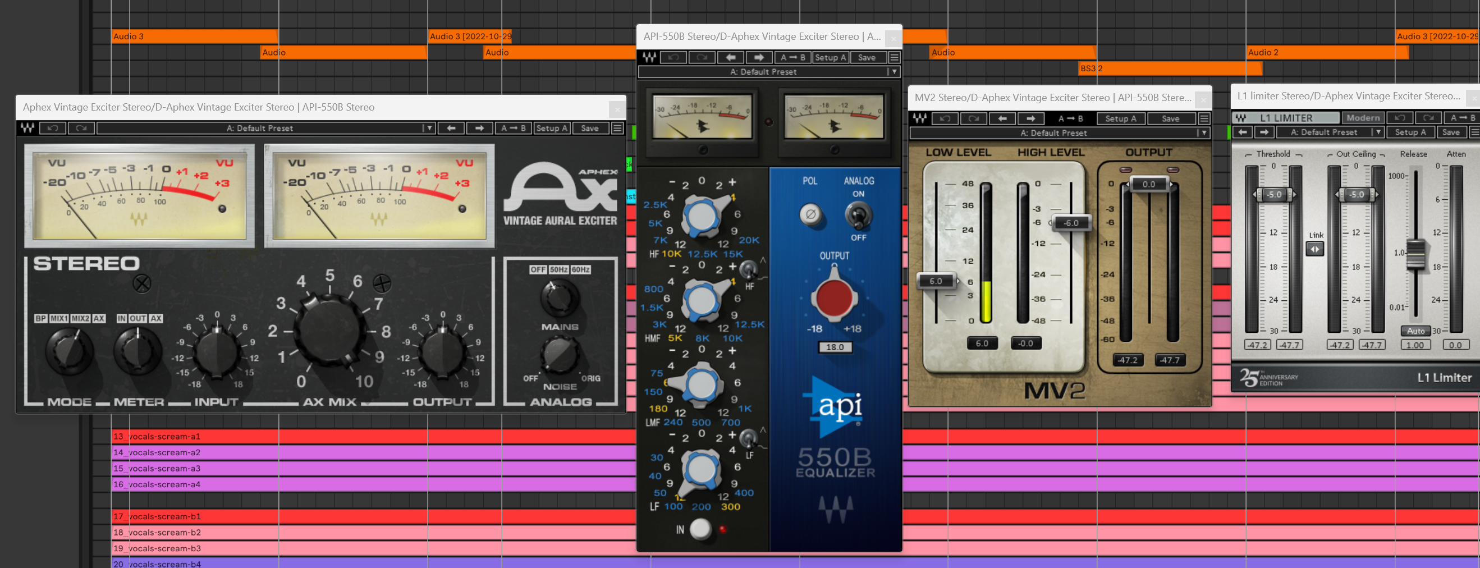Load previous preset arrow in MV2 toolbar

[1002, 119]
